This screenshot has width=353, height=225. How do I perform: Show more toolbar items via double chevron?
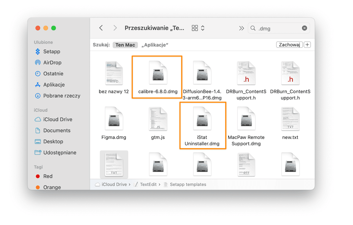pyautogui.click(x=242, y=28)
